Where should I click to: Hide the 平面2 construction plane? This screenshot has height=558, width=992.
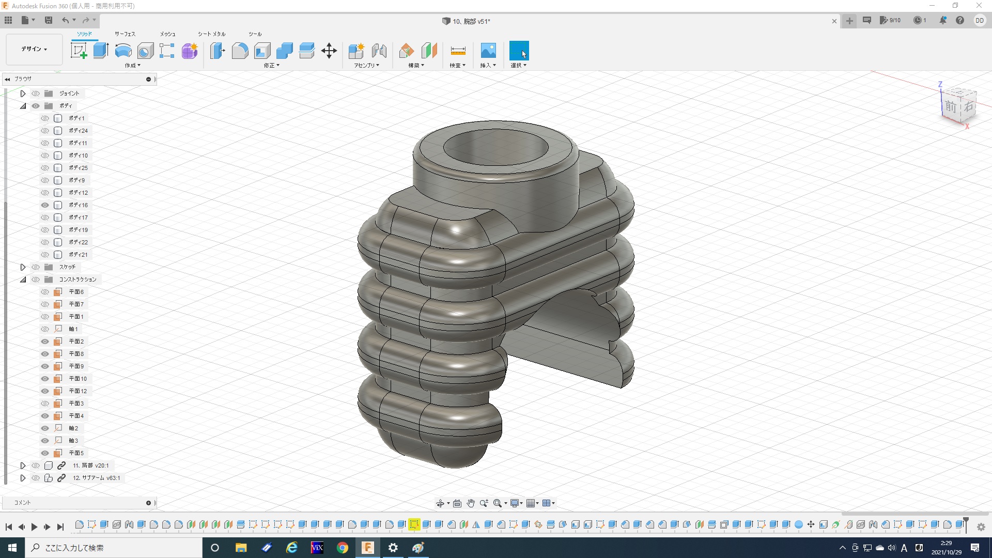coord(45,342)
